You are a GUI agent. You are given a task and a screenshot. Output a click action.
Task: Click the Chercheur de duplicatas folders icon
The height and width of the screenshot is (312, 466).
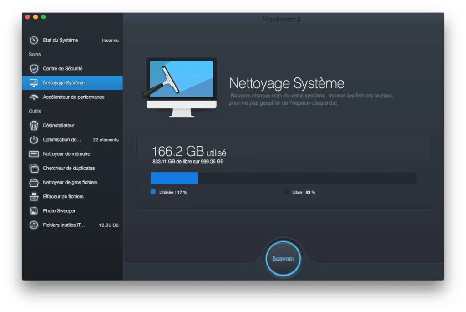[x=34, y=168]
